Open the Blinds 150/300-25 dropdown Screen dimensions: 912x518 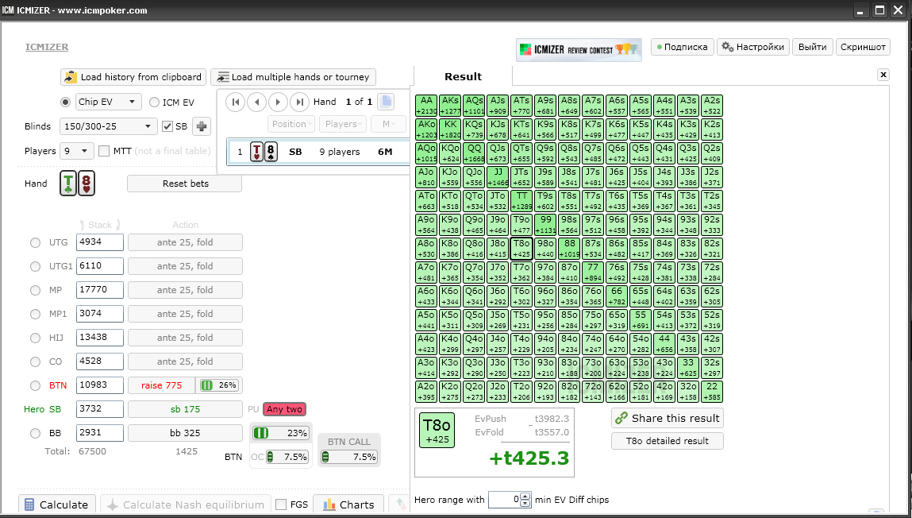tap(108, 126)
